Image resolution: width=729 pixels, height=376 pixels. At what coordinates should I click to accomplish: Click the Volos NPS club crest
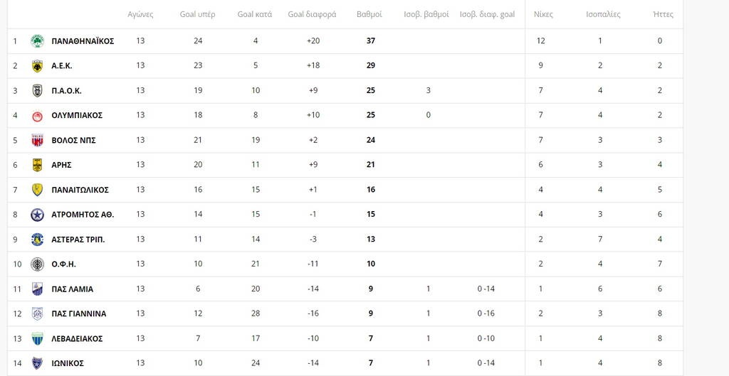click(37, 140)
